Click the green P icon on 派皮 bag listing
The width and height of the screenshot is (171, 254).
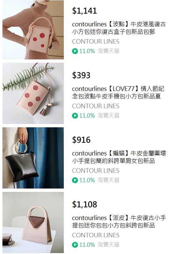click(x=75, y=245)
